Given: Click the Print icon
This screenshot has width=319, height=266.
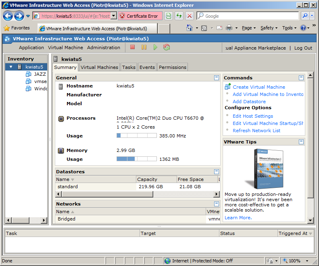Looking at the screenshot, I should (229, 28).
